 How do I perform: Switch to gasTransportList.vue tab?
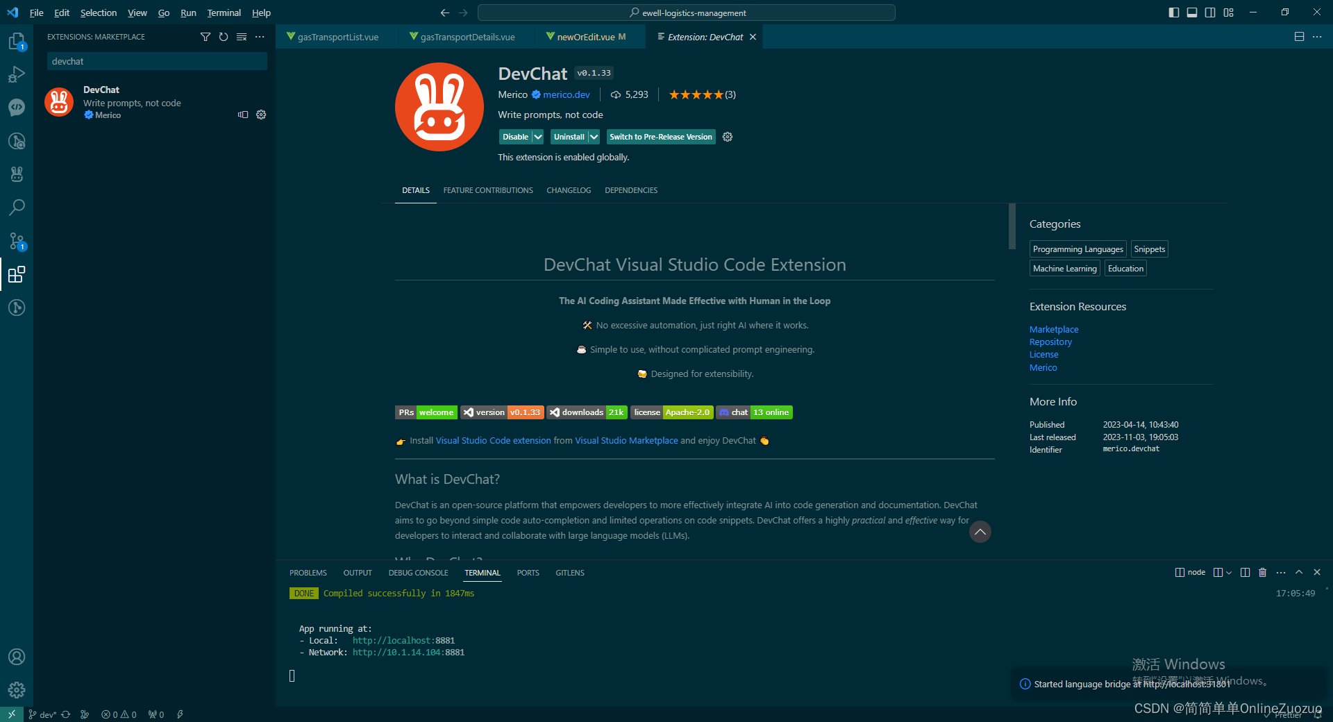click(337, 37)
